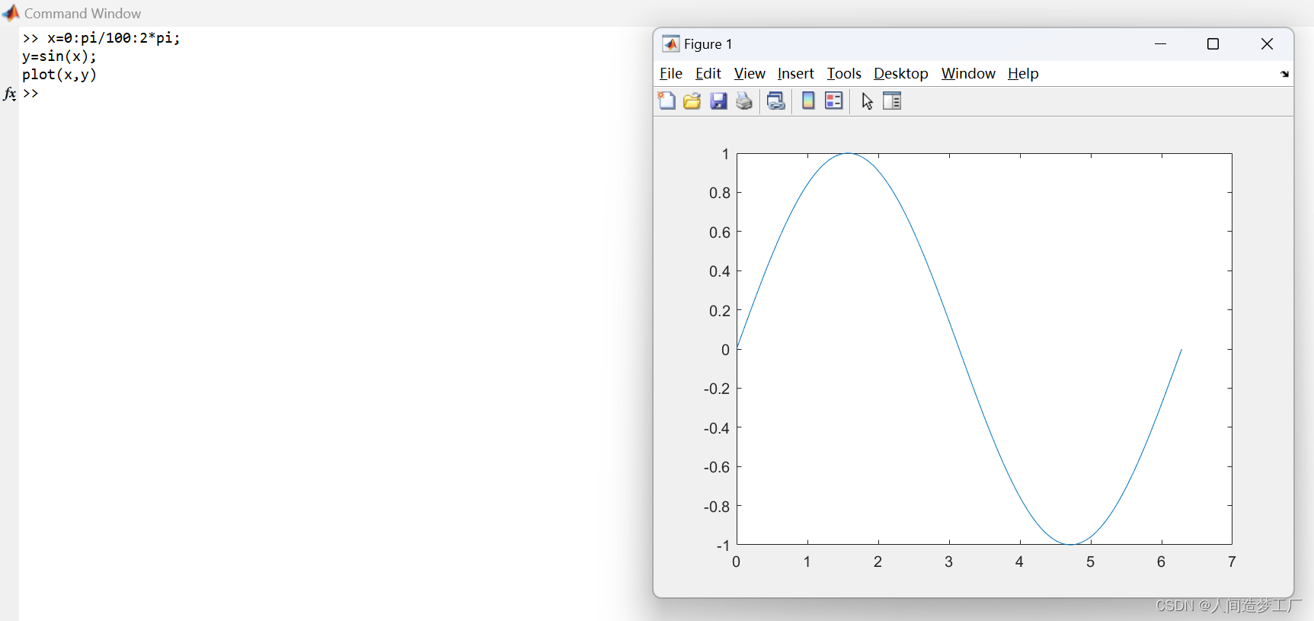Minimize the Figure 1 window
Image resolution: width=1314 pixels, height=621 pixels.
point(1161,44)
